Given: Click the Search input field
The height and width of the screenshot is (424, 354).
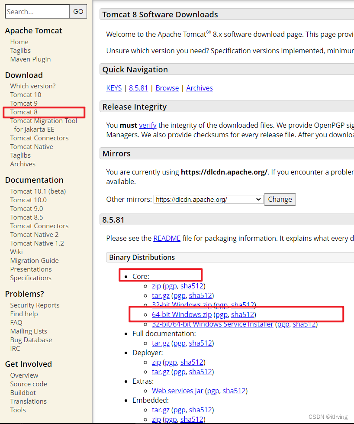Looking at the screenshot, I should tap(37, 12).
